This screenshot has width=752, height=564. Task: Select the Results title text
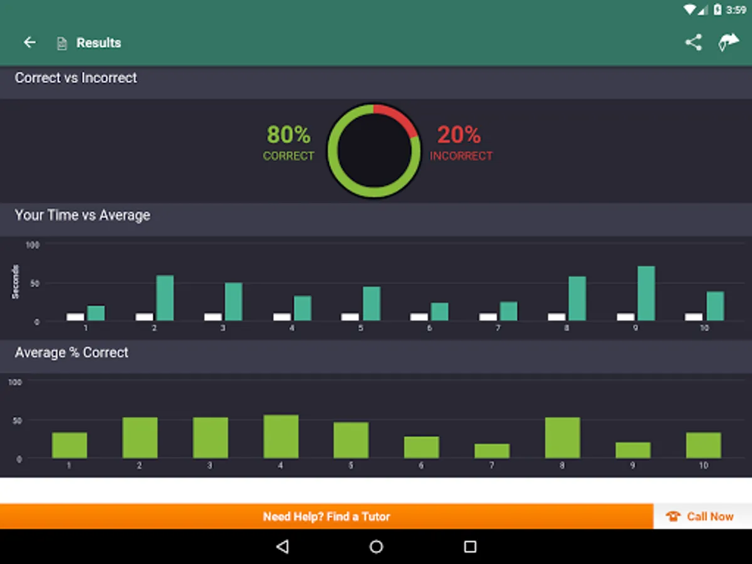point(98,43)
